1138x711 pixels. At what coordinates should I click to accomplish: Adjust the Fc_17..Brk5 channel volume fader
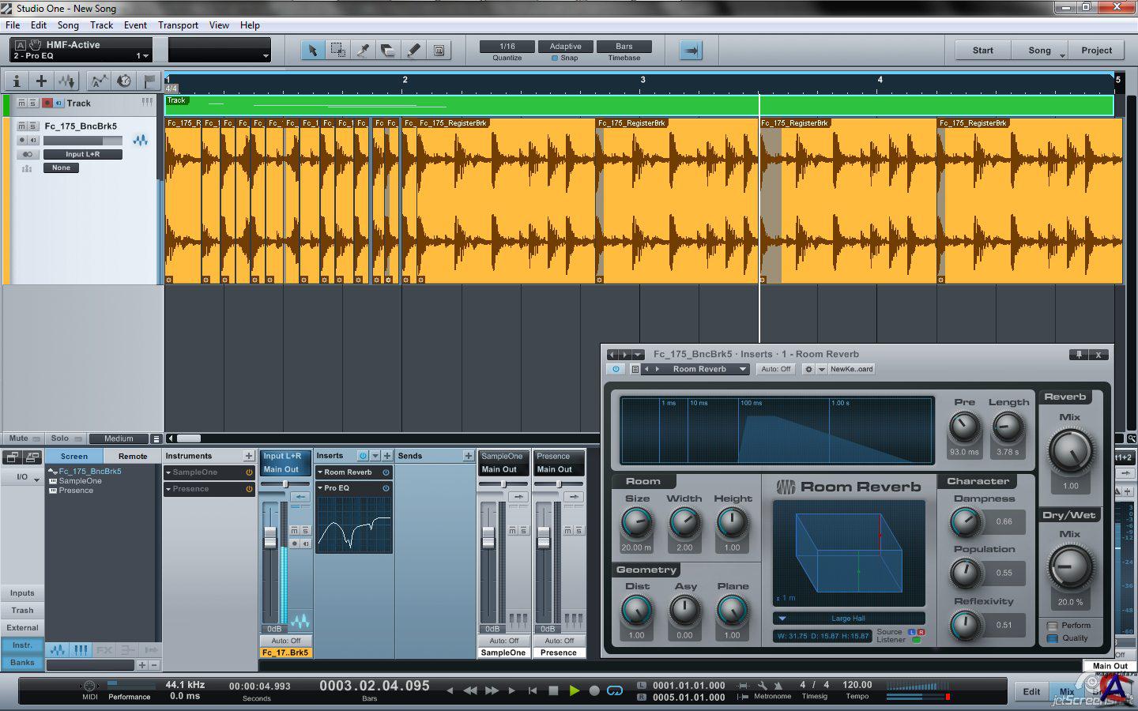270,537
